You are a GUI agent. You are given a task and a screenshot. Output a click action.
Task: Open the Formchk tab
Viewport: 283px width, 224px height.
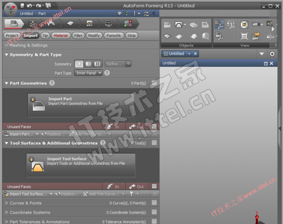[x=114, y=35]
